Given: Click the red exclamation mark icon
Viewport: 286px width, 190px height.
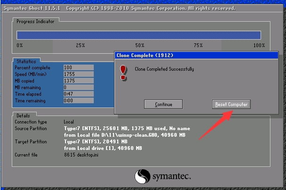Looking at the screenshot, I should [123, 73].
